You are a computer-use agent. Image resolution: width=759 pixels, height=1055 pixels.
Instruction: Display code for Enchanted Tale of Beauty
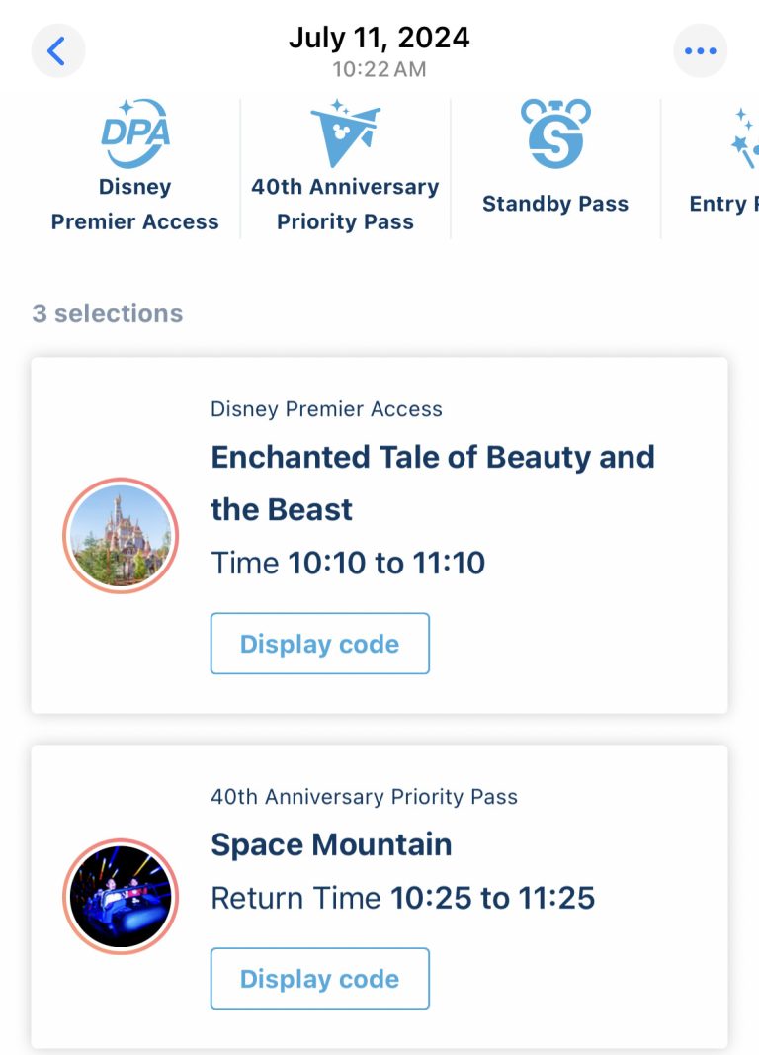coord(319,644)
